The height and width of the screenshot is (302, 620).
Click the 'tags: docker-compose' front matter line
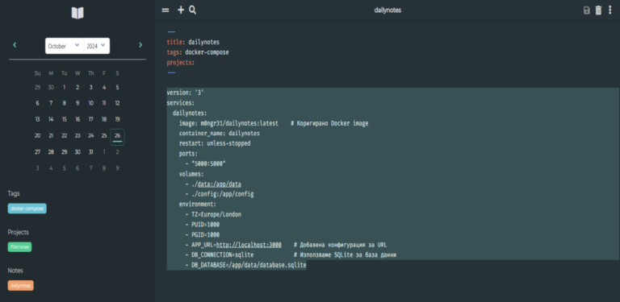coord(198,52)
